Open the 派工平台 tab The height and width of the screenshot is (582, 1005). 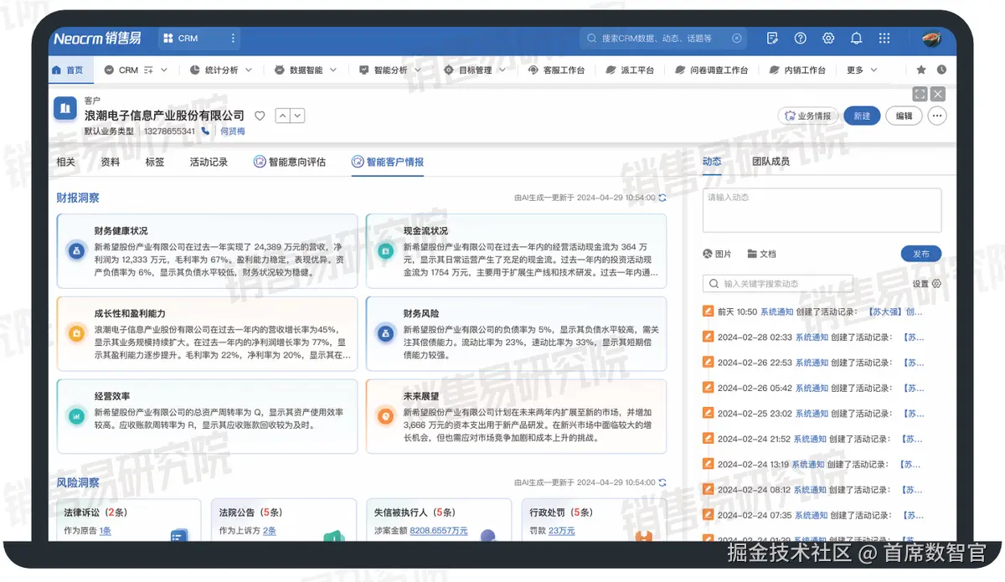630,70
